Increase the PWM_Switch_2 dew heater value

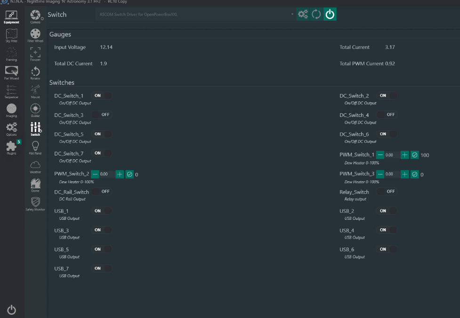pos(120,174)
